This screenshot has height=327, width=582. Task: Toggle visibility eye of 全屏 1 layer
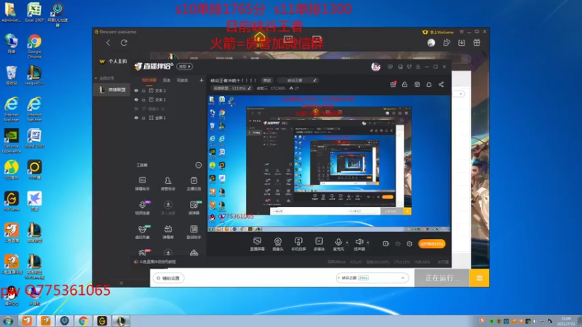pos(136,118)
